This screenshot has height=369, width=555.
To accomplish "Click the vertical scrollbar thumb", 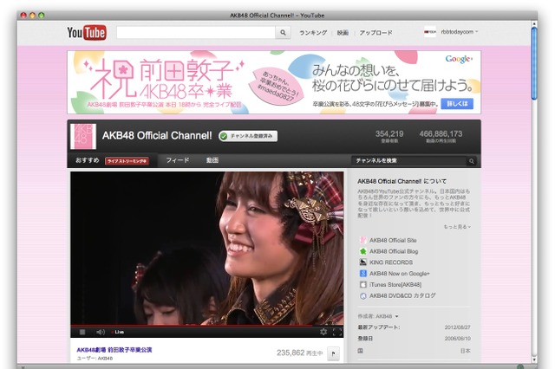I will (x=534, y=63).
